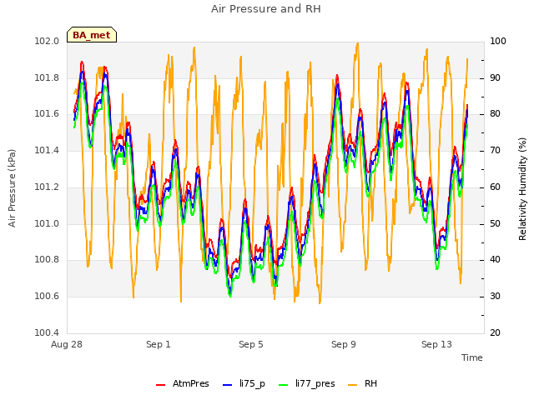Click the 100.4 pressure axis value
Viewport: 534px width, 400px height.
[x=47, y=332]
